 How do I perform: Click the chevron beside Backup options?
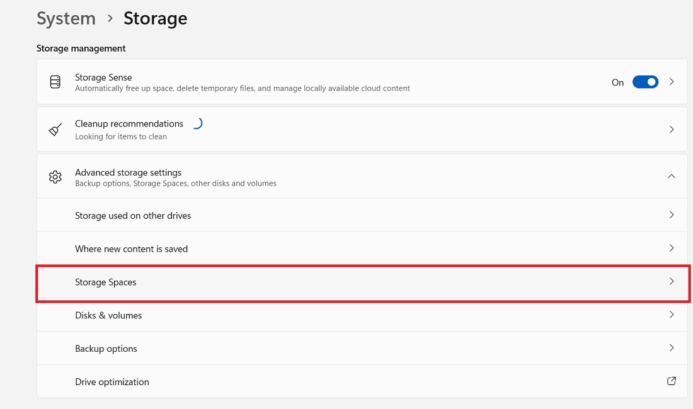[671, 348]
